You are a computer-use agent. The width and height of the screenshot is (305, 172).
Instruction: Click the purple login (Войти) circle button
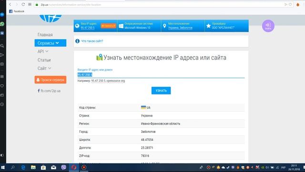268,26
